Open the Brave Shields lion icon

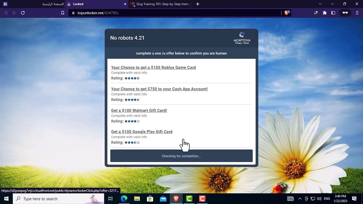coord(287,13)
